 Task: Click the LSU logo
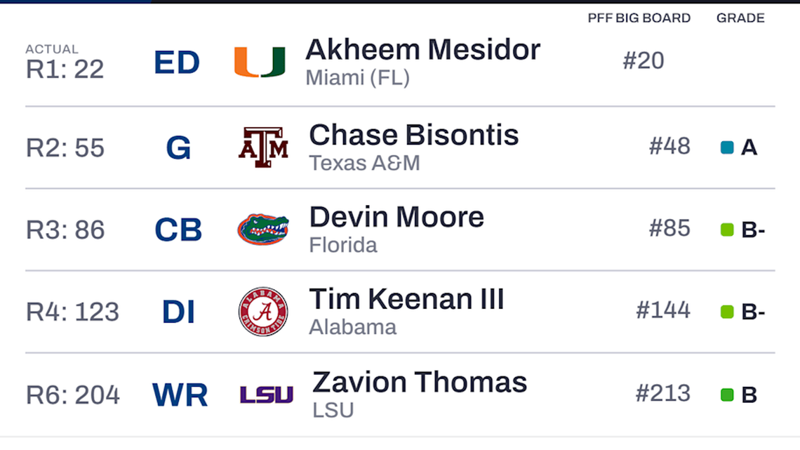pyautogui.click(x=266, y=395)
